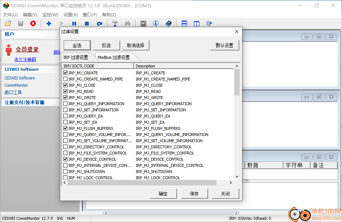Check IRP_MJ_SHUTDOWN checkbox
This screenshot has width=342, height=222.
point(65,171)
